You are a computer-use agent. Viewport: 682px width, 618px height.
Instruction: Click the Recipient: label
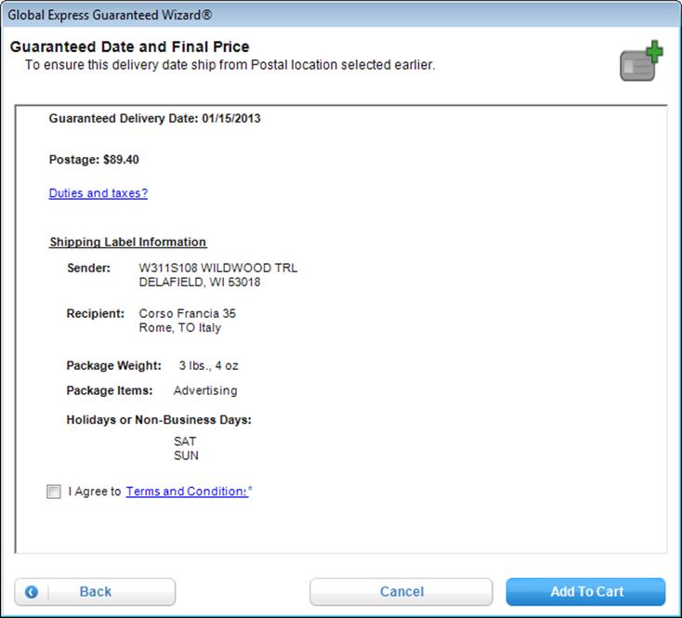(x=96, y=313)
